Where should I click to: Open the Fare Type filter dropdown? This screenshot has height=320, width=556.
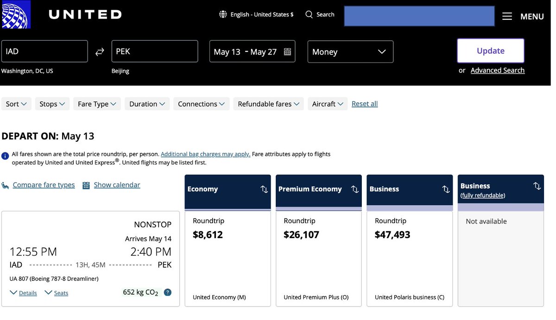pyautogui.click(x=97, y=104)
